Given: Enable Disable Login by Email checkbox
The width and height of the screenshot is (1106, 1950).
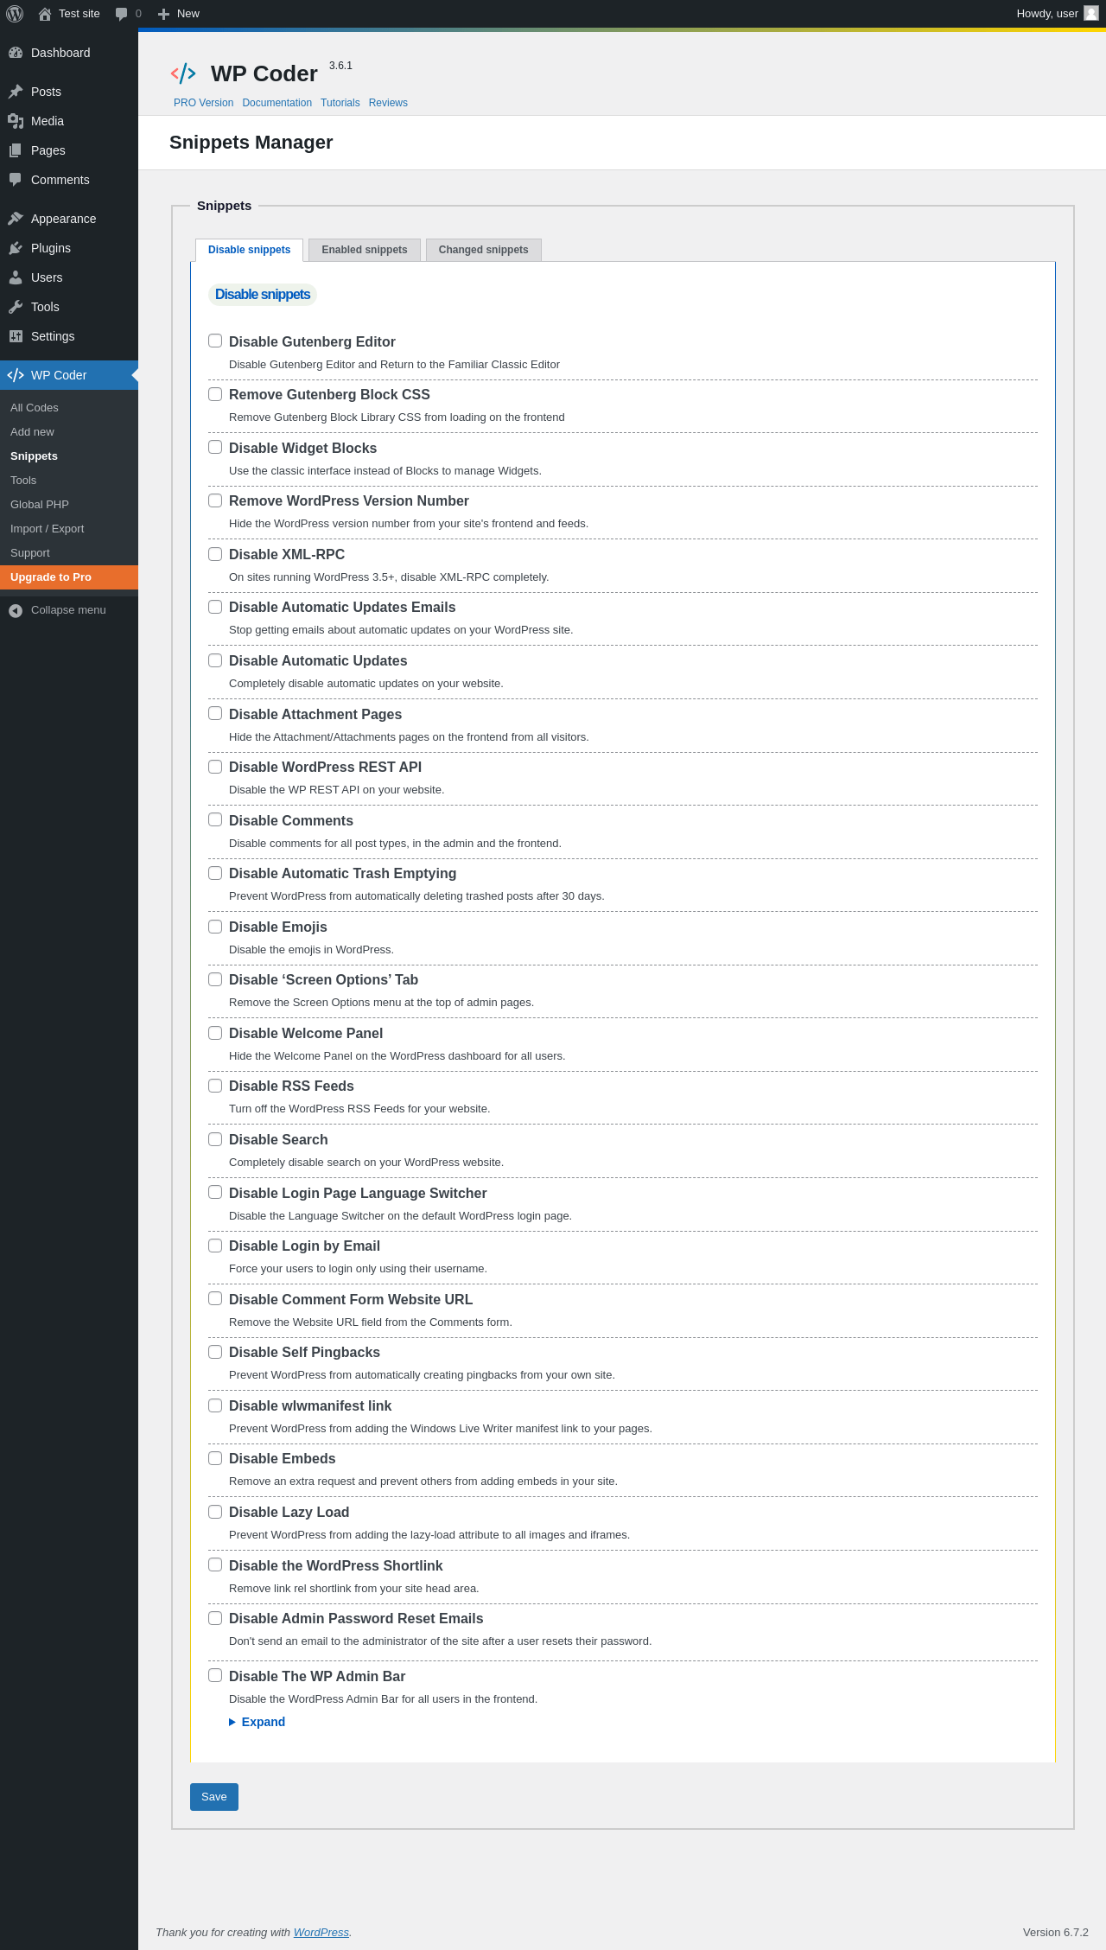Looking at the screenshot, I should point(215,1246).
